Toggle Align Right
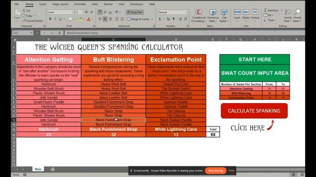This screenshot has height=177, width=316. (110, 19)
